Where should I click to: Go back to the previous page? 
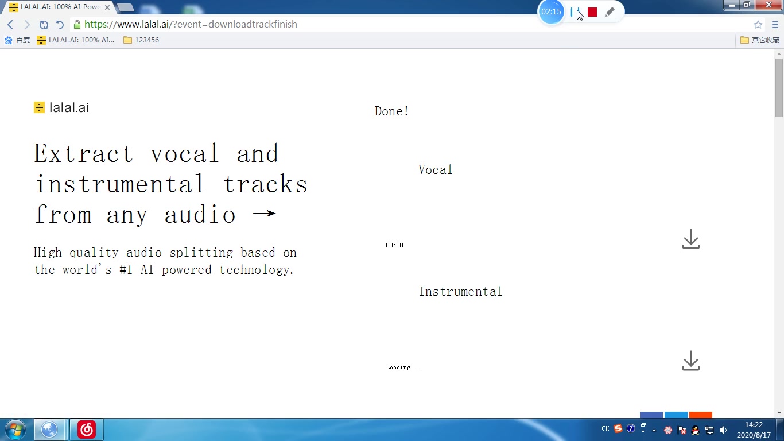10,24
